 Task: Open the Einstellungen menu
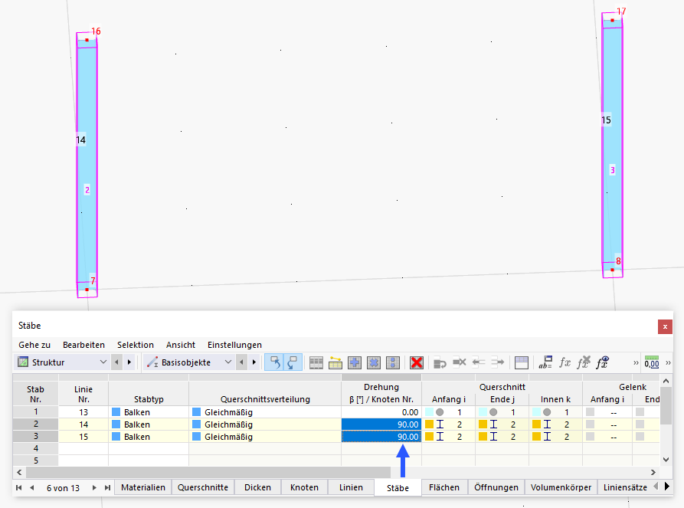(x=234, y=345)
